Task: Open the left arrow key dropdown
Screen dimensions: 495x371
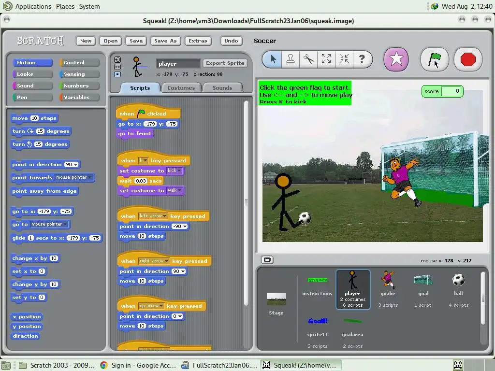Action: point(153,216)
